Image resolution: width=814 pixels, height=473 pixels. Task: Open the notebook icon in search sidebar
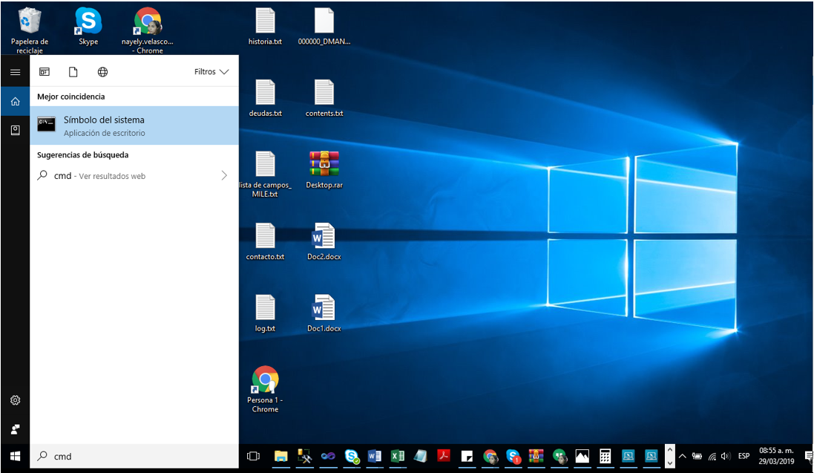tap(15, 130)
